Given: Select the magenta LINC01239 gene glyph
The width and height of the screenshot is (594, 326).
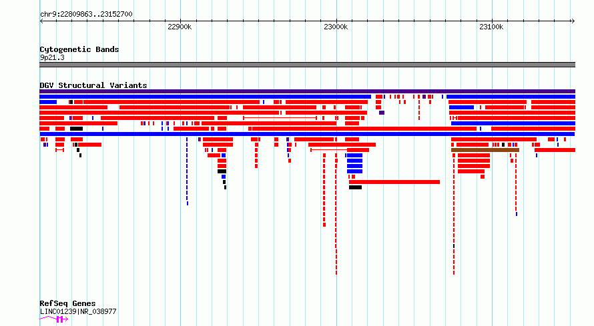Looking at the screenshot, I should [54, 319].
